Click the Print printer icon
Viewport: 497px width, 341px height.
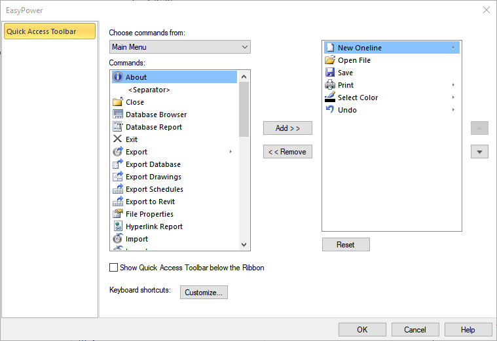coord(330,85)
